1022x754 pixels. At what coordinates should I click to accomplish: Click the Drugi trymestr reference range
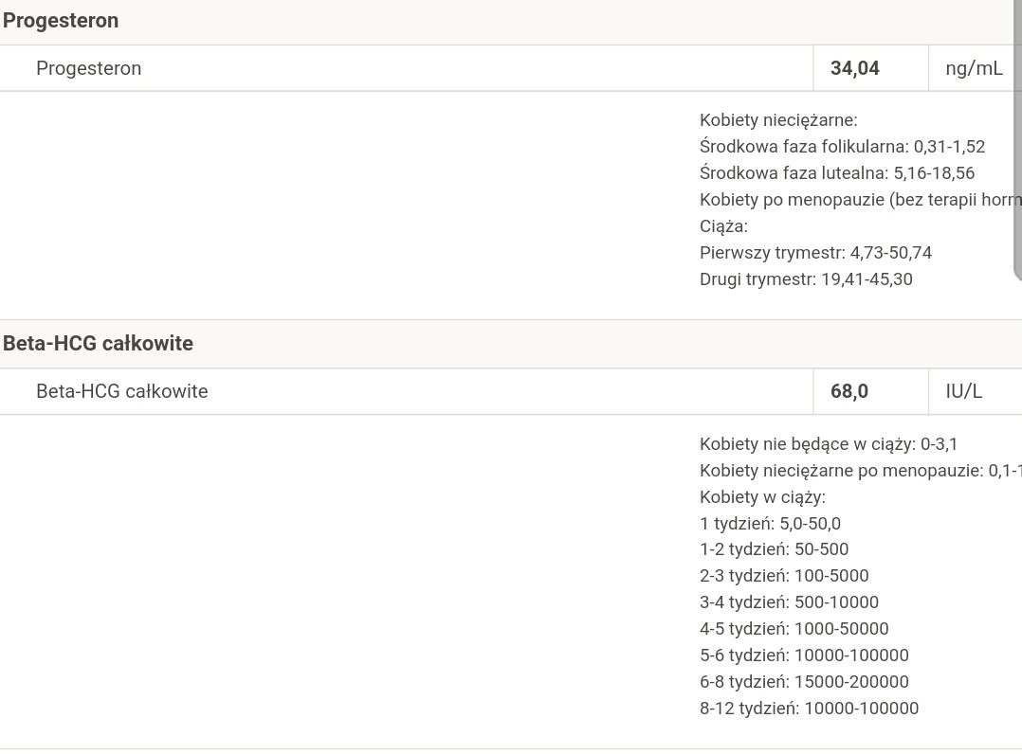click(x=806, y=279)
